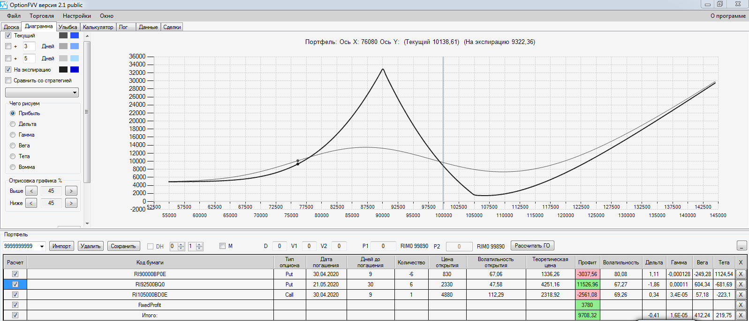Image resolution: width=749 pixels, height=321 pixels.
Task: Click the D input field
Action: pyautogui.click(x=280, y=246)
